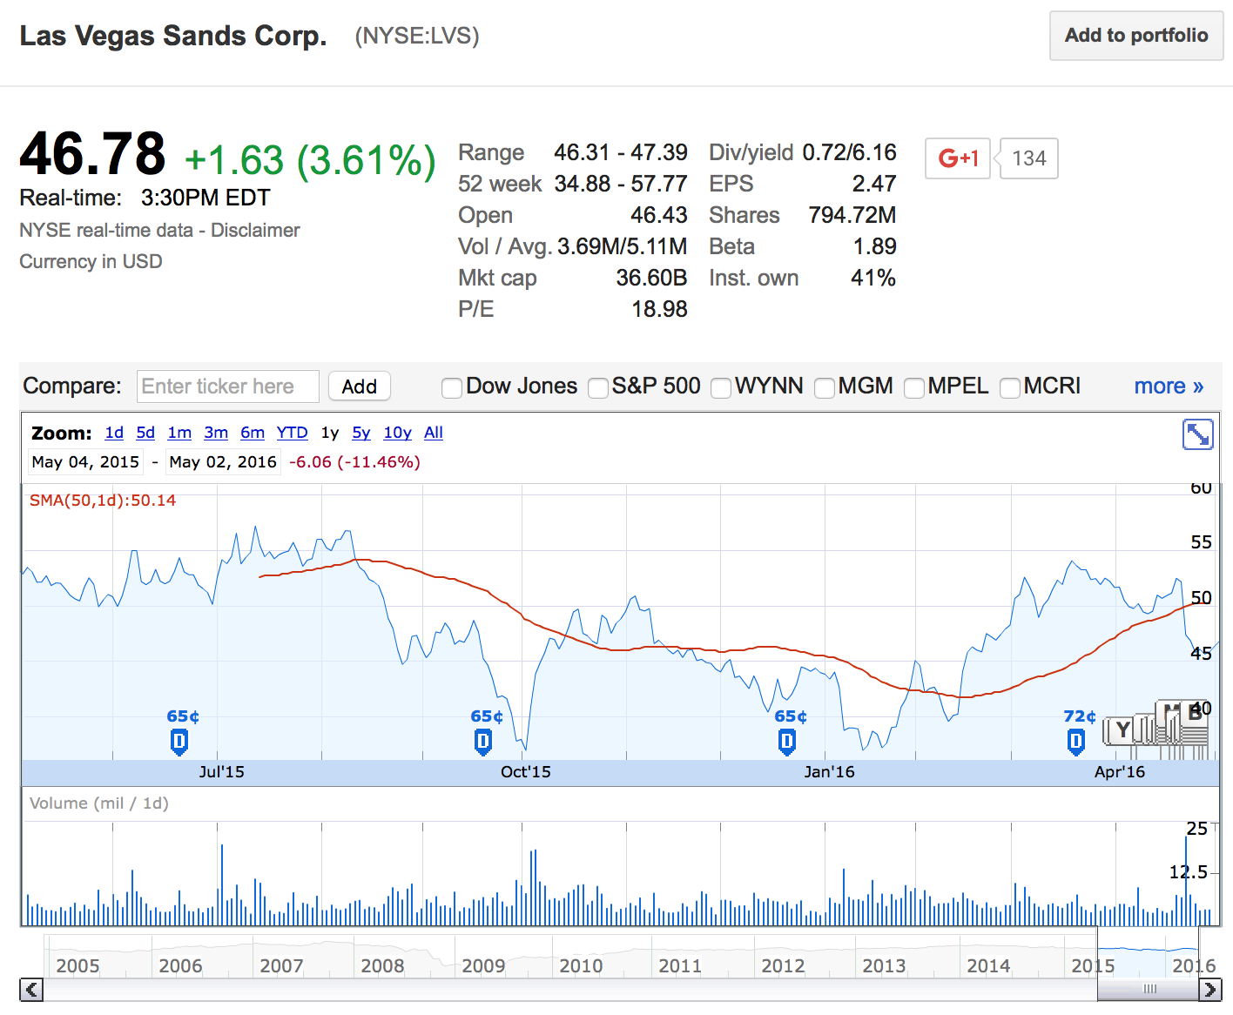Toggle the WYNN comparison checkbox
The width and height of the screenshot is (1233, 1015).
[721, 387]
